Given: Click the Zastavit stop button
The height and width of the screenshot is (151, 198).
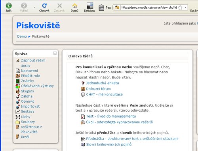Looking at the screenshot, I should tap(59, 8).
